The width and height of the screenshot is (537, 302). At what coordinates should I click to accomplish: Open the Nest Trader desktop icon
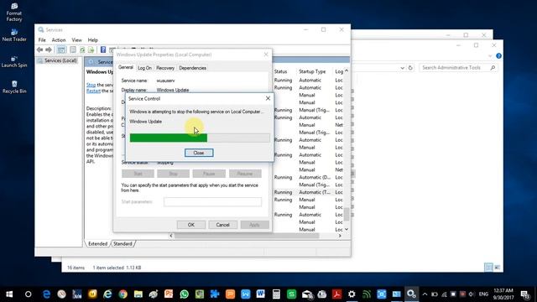(14, 35)
